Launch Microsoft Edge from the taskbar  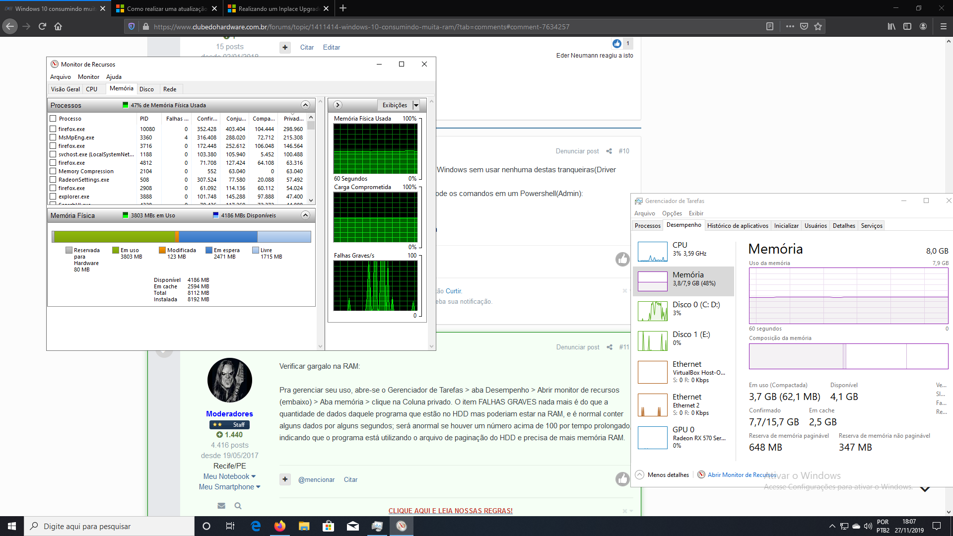click(x=256, y=526)
